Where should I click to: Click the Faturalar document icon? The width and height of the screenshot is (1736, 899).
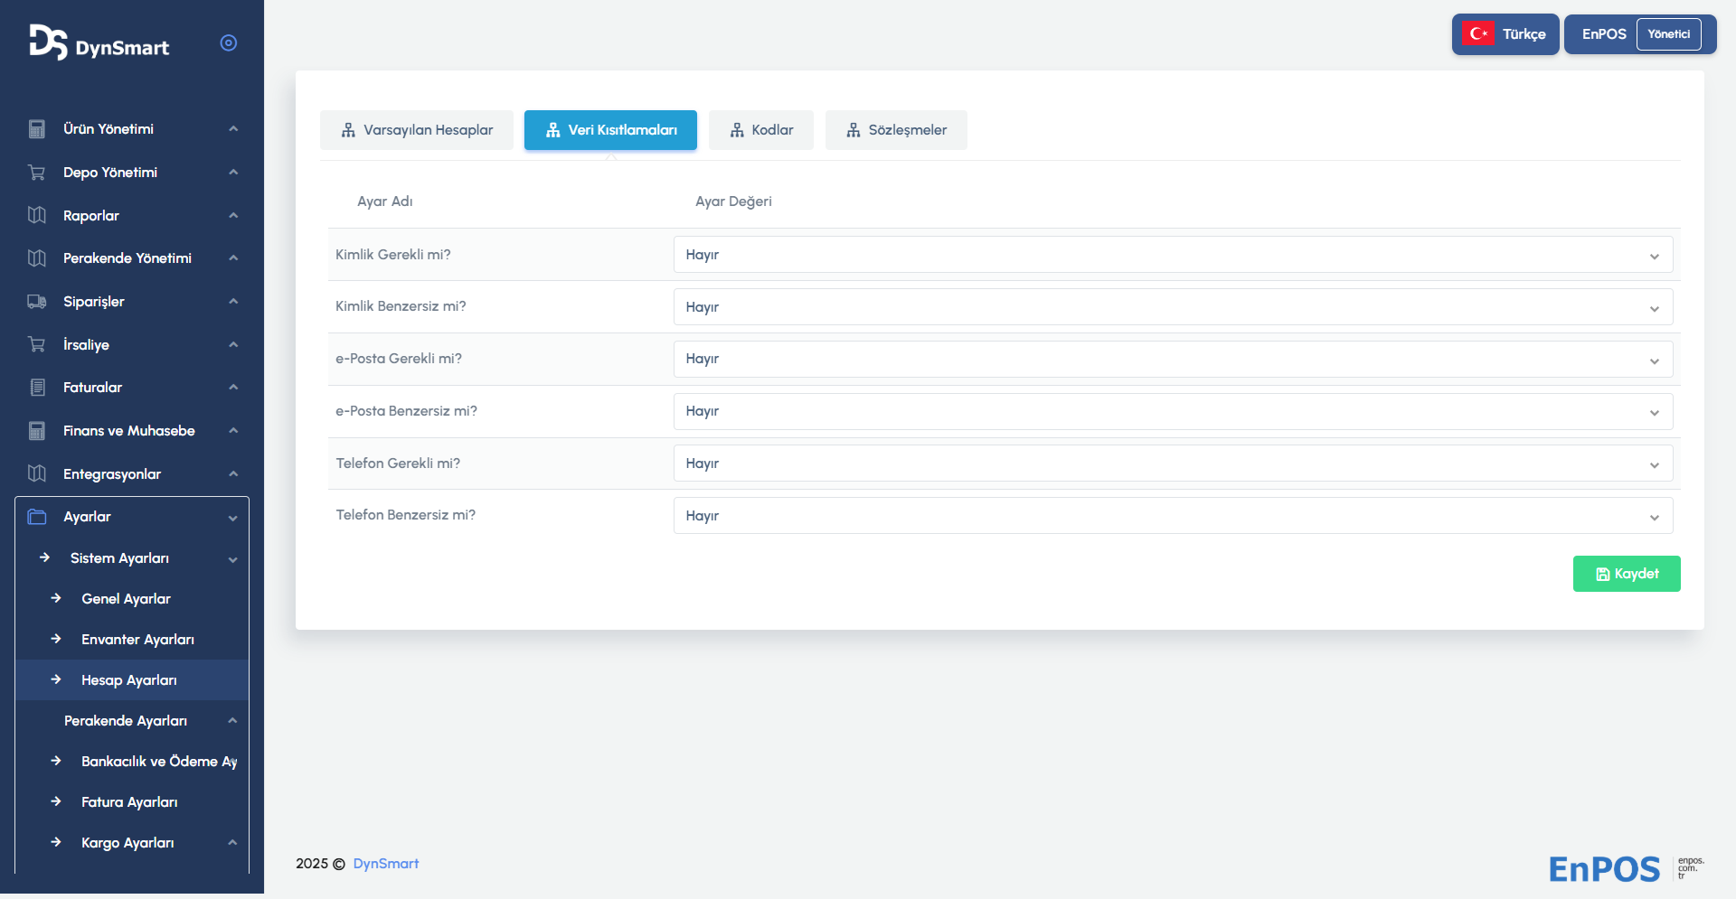pyautogui.click(x=37, y=388)
